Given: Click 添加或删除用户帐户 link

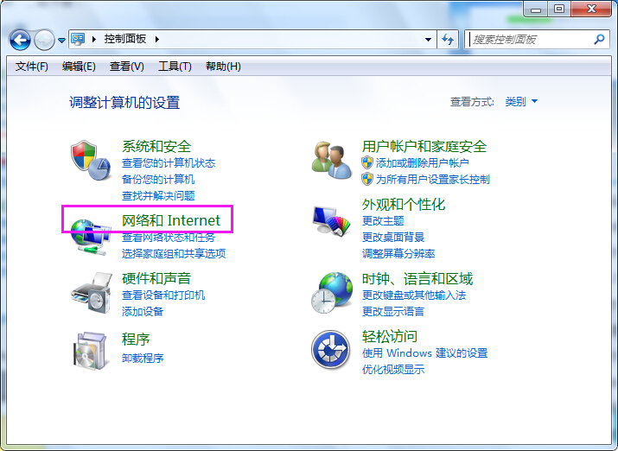Looking at the screenshot, I should (422, 163).
